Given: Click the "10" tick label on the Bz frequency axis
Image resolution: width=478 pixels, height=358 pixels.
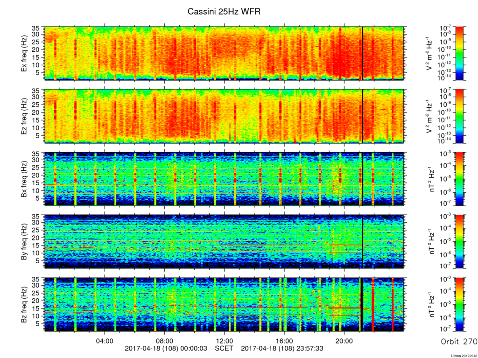Looking at the screenshot, I should pyautogui.click(x=36, y=316).
